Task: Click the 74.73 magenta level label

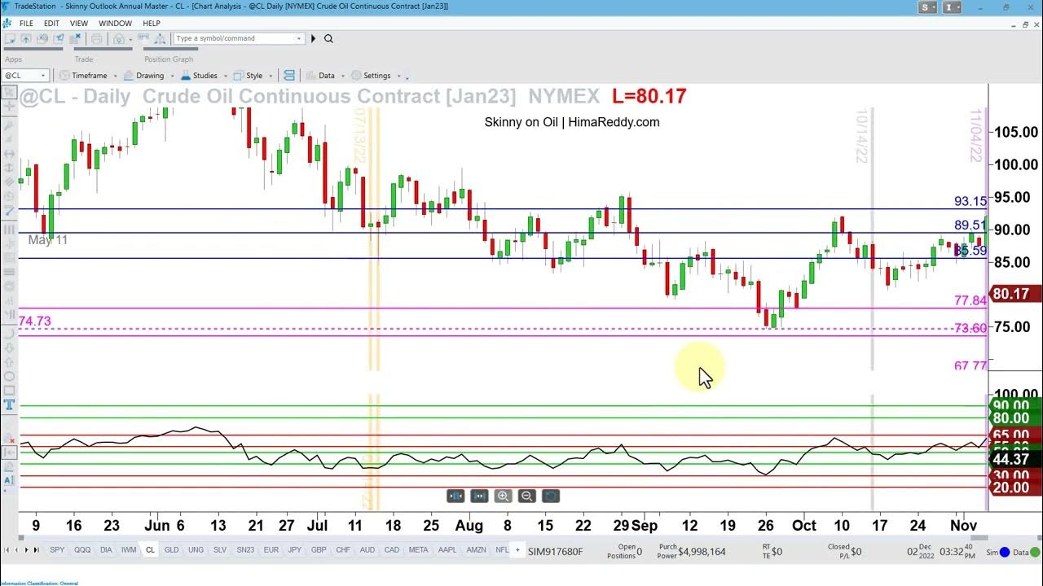Action: click(x=35, y=321)
